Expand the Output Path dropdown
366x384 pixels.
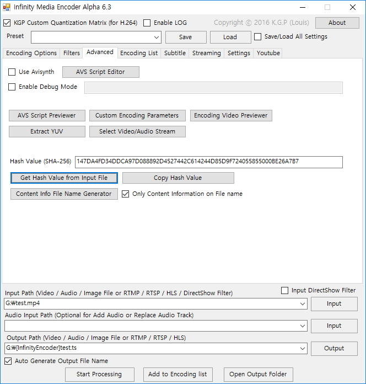click(x=303, y=348)
